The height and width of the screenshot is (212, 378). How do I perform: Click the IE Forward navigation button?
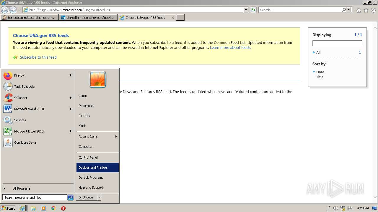click(13, 10)
